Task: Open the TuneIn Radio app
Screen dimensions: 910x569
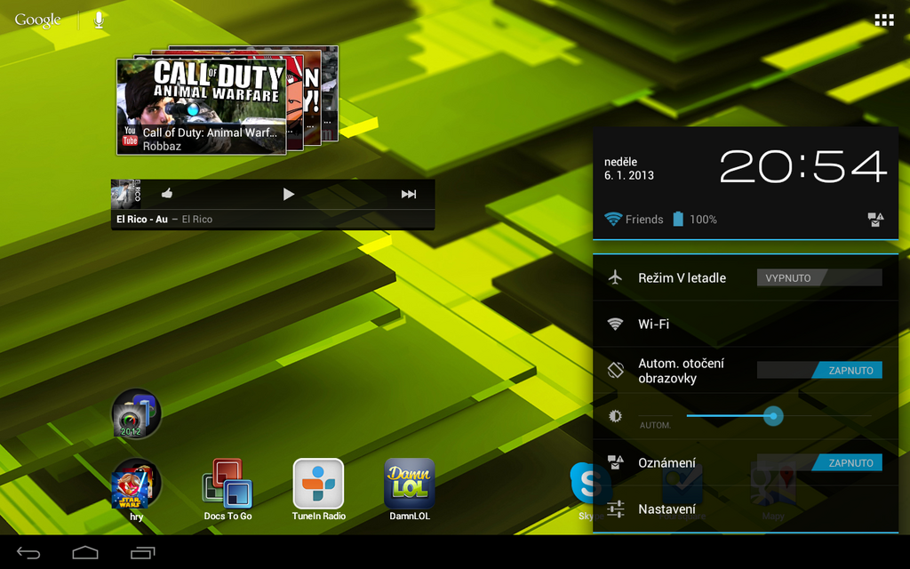Action: [x=318, y=485]
